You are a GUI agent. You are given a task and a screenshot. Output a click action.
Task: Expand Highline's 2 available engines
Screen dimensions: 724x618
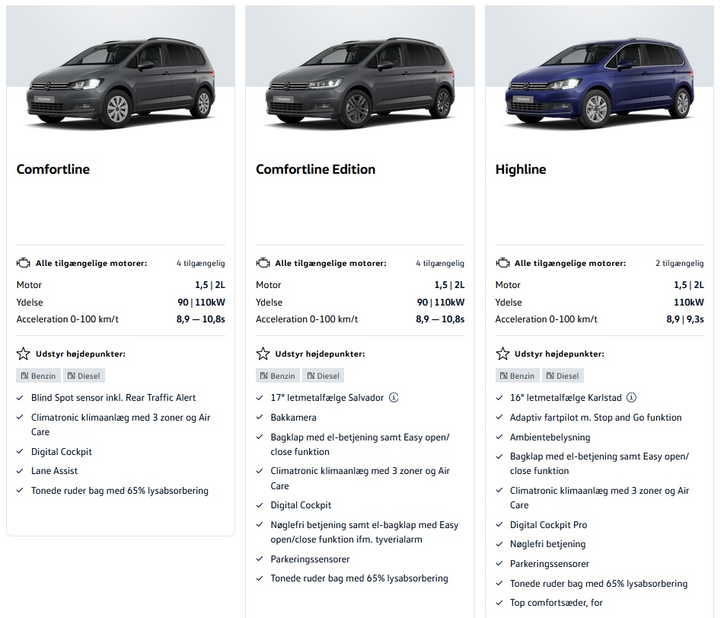point(679,264)
